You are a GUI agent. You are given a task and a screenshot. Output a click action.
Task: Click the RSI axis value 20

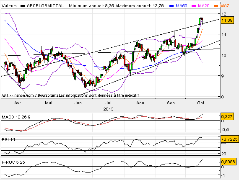tap(224, 154)
